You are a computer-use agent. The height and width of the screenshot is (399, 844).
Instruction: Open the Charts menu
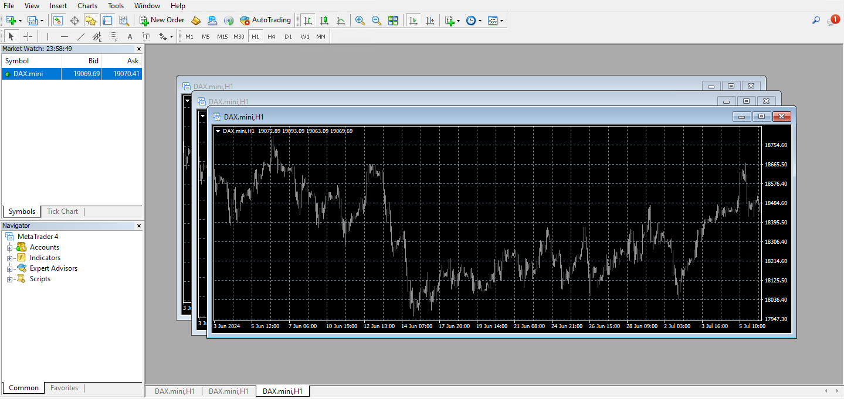point(87,5)
